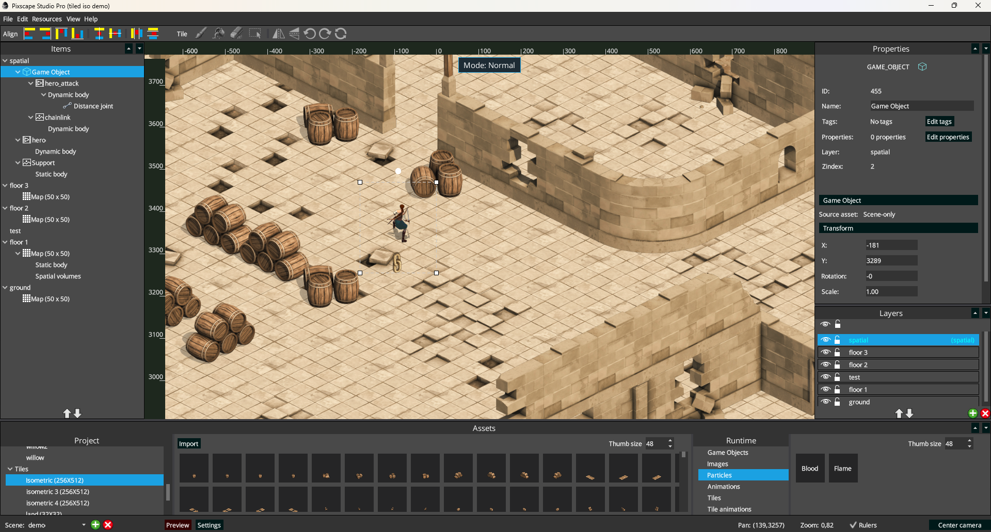Click the align right edges icon
Viewport: 991px width, 532px height.
click(x=45, y=34)
